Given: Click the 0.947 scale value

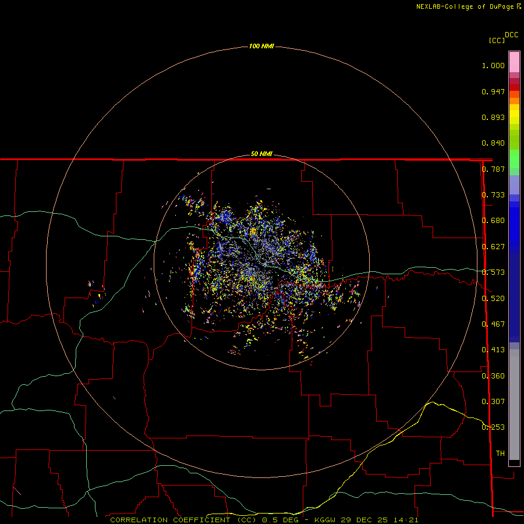Looking at the screenshot, I should click(493, 91).
